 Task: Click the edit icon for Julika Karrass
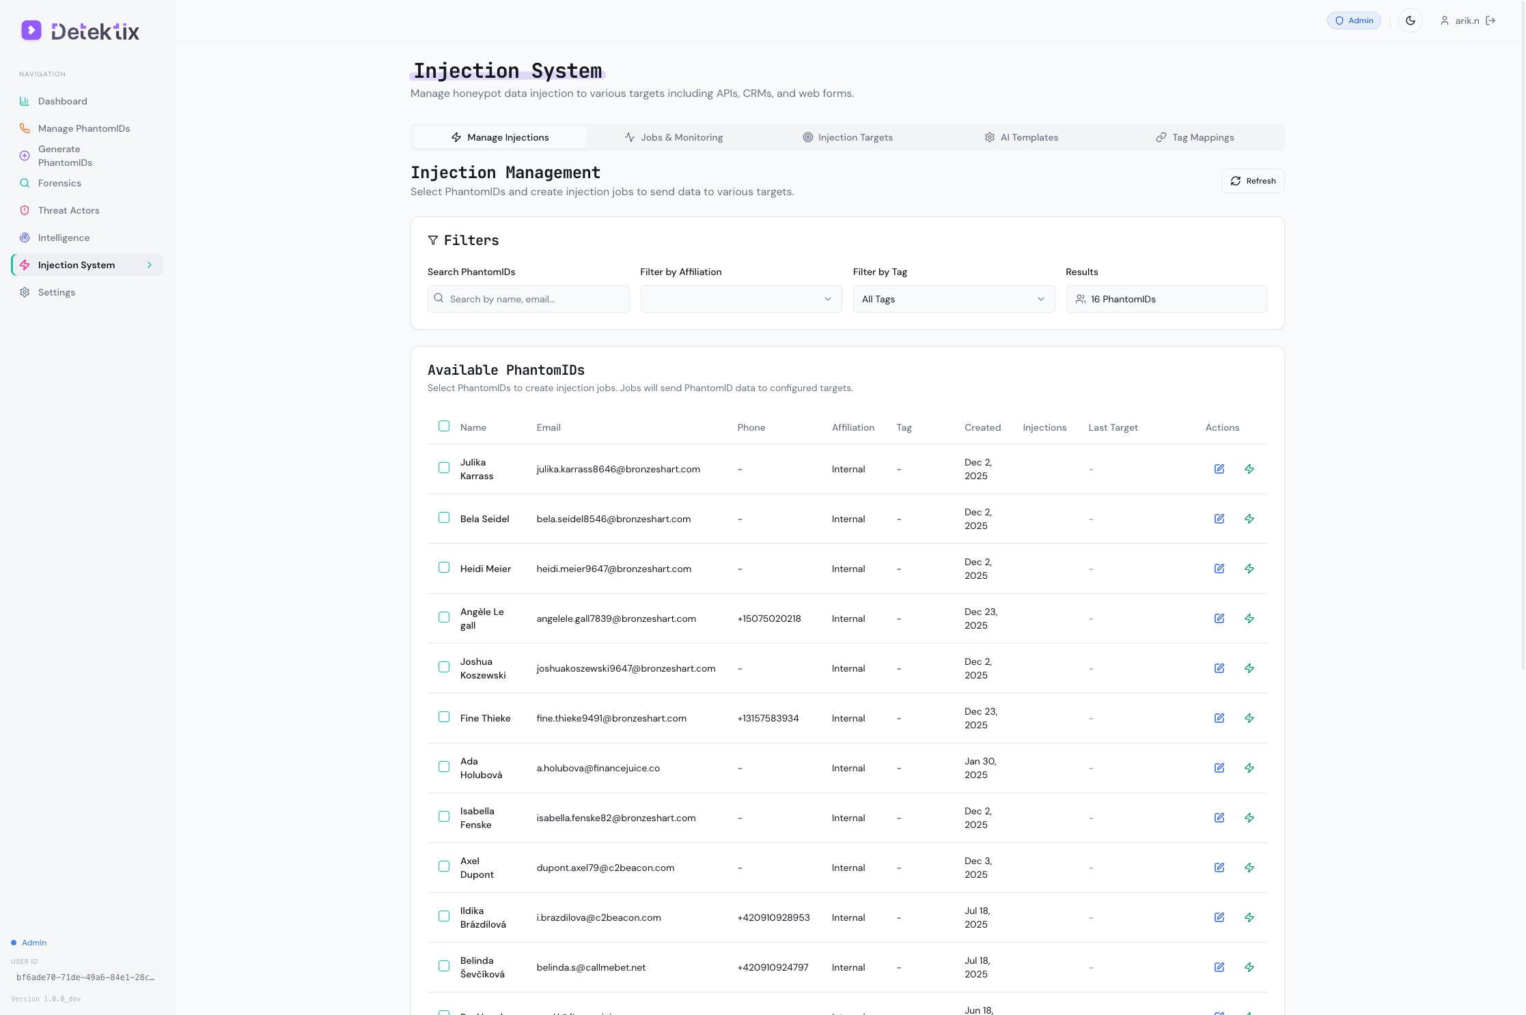(x=1219, y=469)
